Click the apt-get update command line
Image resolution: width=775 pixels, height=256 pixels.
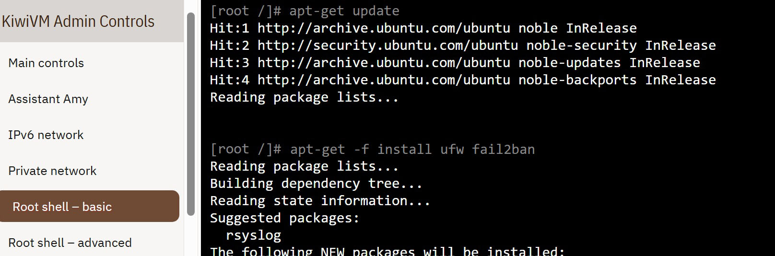(305, 11)
